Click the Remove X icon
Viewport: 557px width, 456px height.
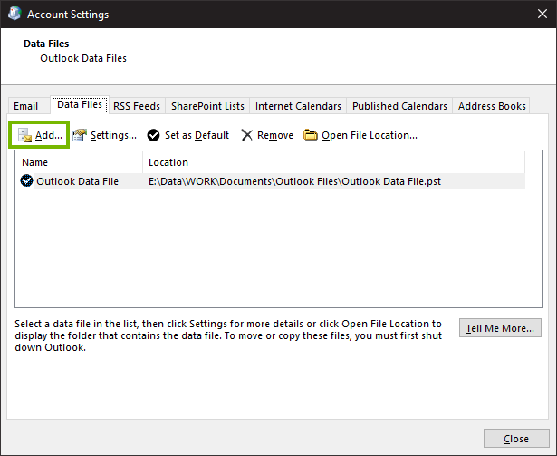click(x=247, y=135)
